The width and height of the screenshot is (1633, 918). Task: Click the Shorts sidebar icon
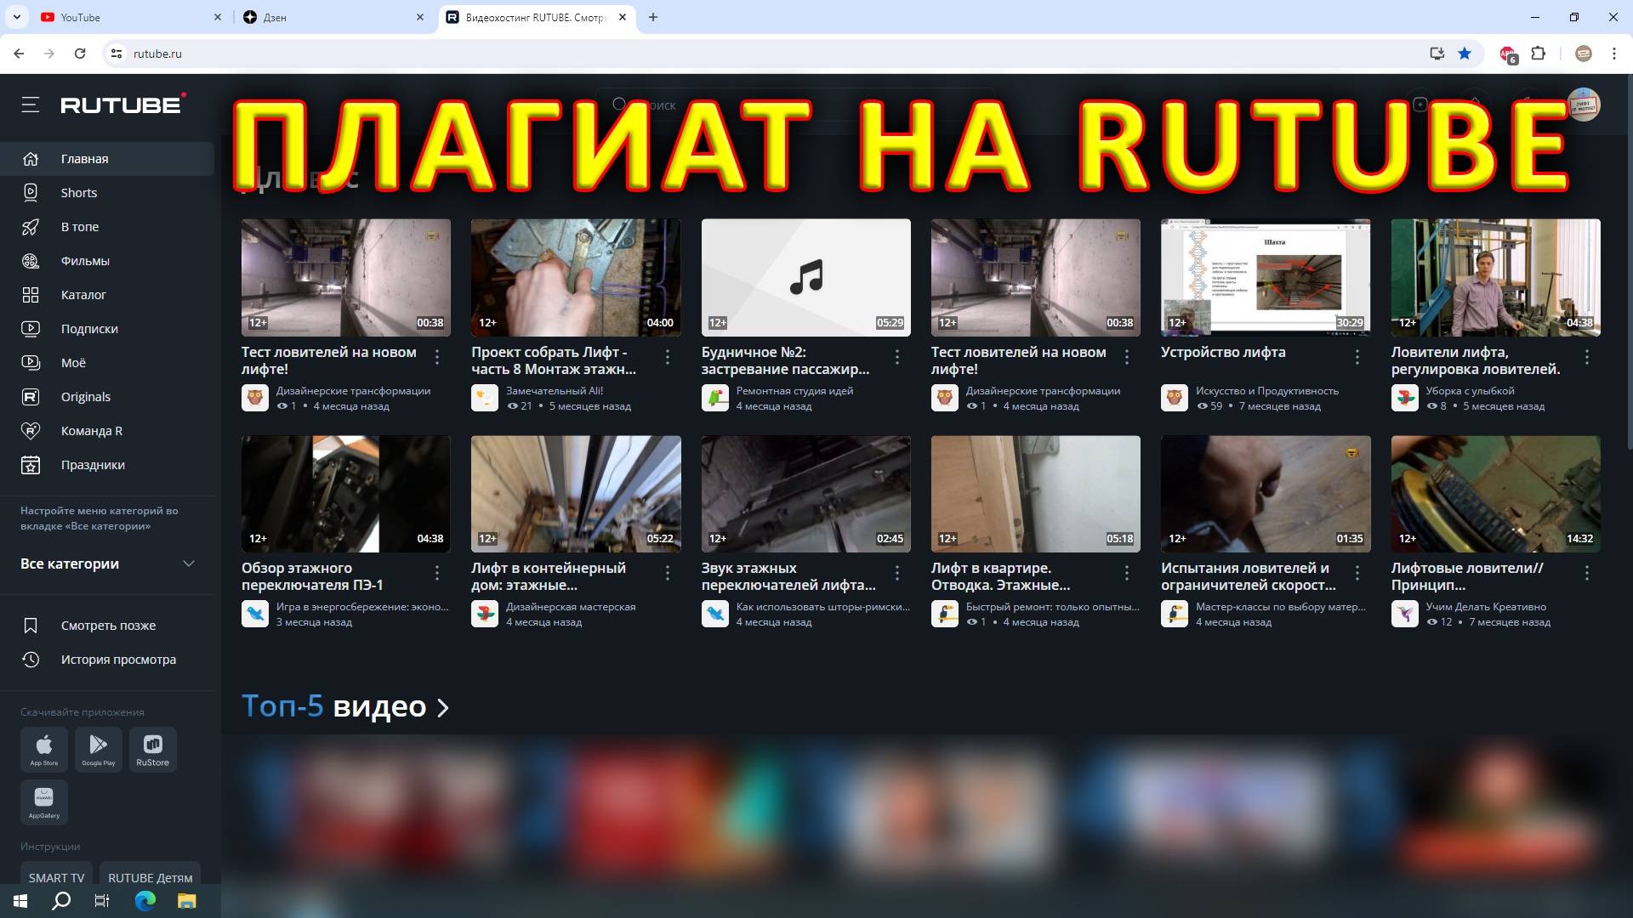pos(31,193)
